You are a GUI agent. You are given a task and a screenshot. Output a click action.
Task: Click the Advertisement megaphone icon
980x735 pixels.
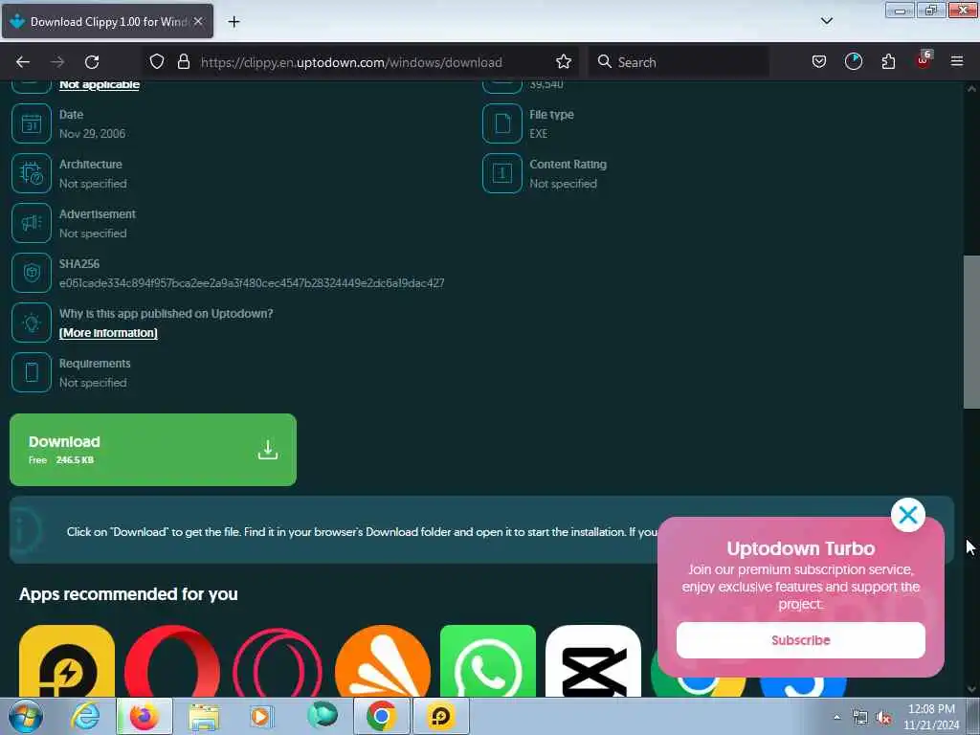[x=32, y=223]
